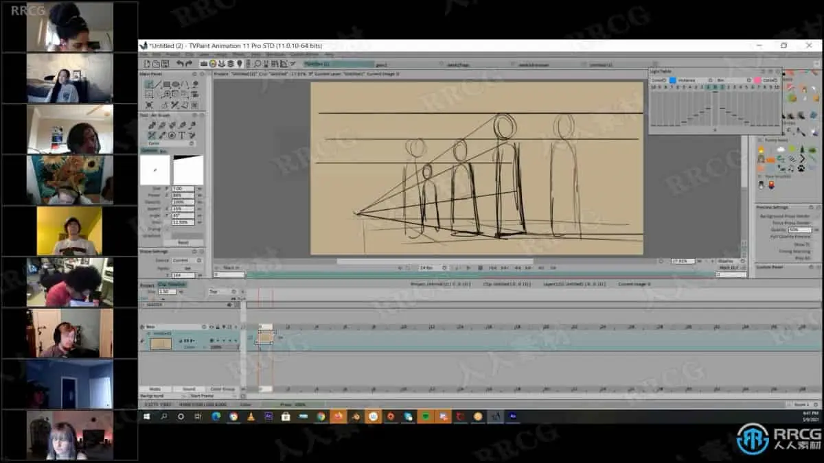Toggle visibility eye on the New layer
Image resolution: width=824 pixels, height=463 pixels.
tap(211, 327)
